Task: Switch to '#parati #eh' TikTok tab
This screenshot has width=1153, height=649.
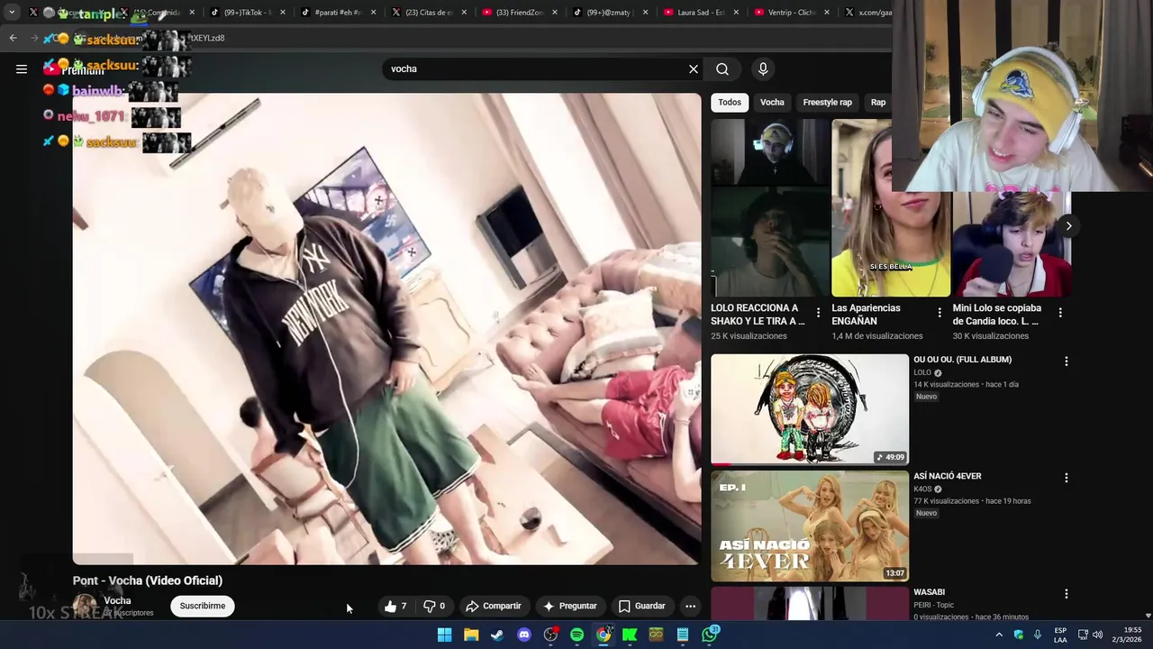Action: point(337,13)
